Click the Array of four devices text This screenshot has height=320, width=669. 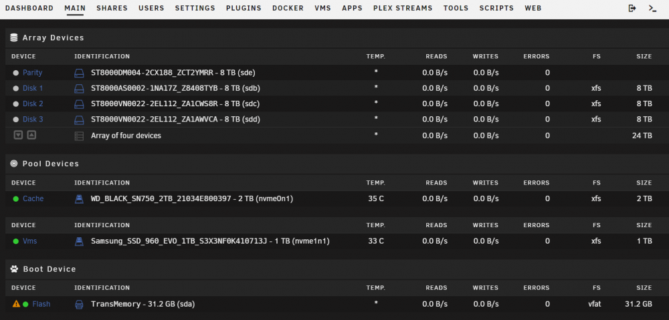click(126, 136)
